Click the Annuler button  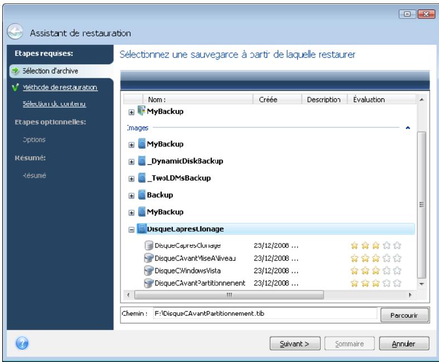tap(404, 344)
